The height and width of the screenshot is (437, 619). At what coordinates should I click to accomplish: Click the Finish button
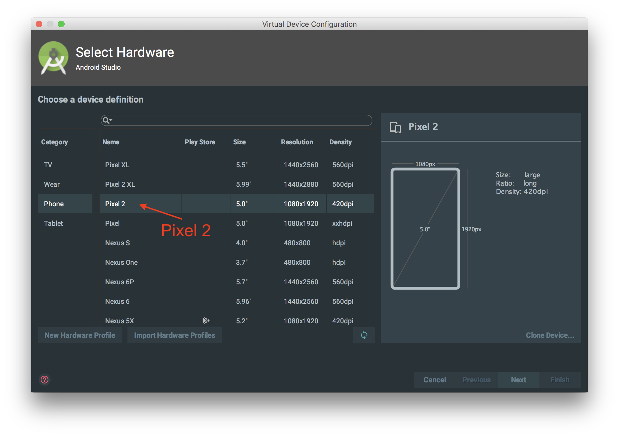point(560,380)
